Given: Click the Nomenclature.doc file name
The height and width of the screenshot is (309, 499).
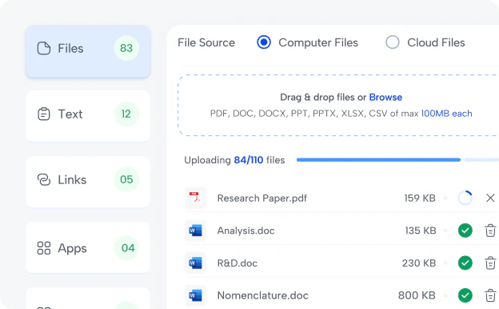Looking at the screenshot, I should pyautogui.click(x=262, y=295).
